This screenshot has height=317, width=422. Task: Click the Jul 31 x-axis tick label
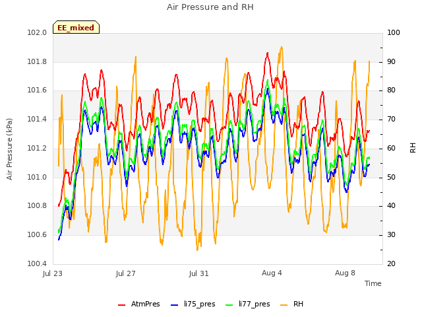point(199,273)
